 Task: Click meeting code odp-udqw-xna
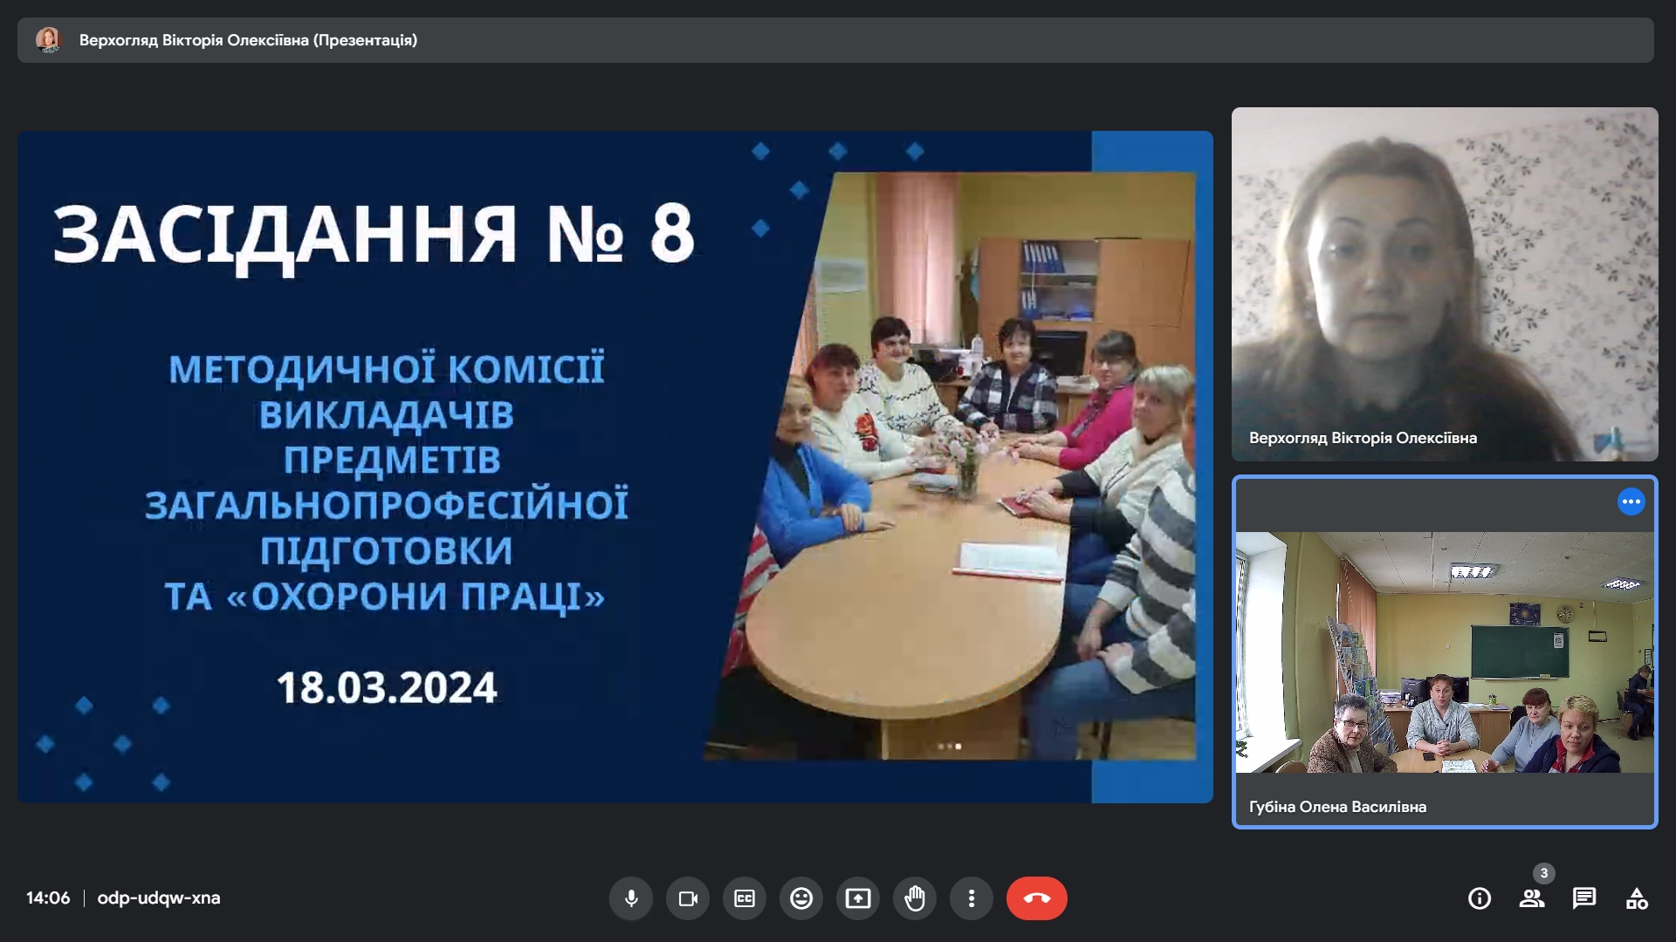click(159, 898)
